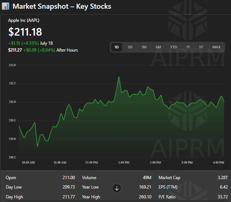Viewport: 231px width, 202px height.
Task: Click the 209.5 y-axis label
Action: coord(12,157)
